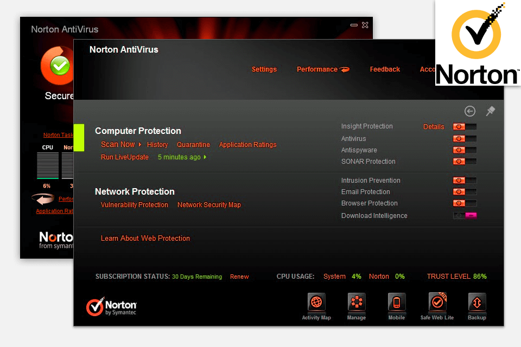Click 5 minutes ago text
The height and width of the screenshot is (347, 521).
coord(179,157)
